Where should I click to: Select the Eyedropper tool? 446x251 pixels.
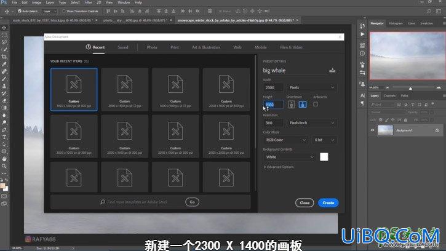(4, 64)
